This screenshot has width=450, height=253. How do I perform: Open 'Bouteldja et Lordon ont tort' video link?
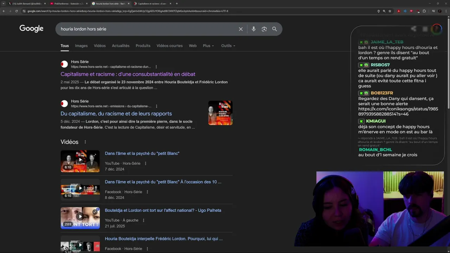(163, 210)
